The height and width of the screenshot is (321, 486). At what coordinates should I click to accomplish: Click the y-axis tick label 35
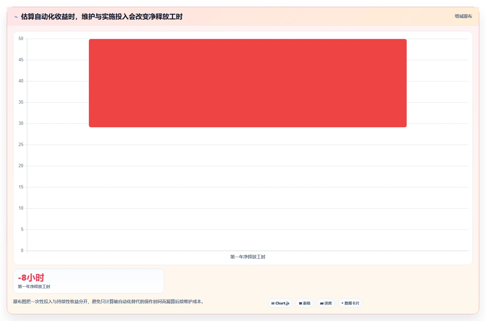(x=21, y=102)
